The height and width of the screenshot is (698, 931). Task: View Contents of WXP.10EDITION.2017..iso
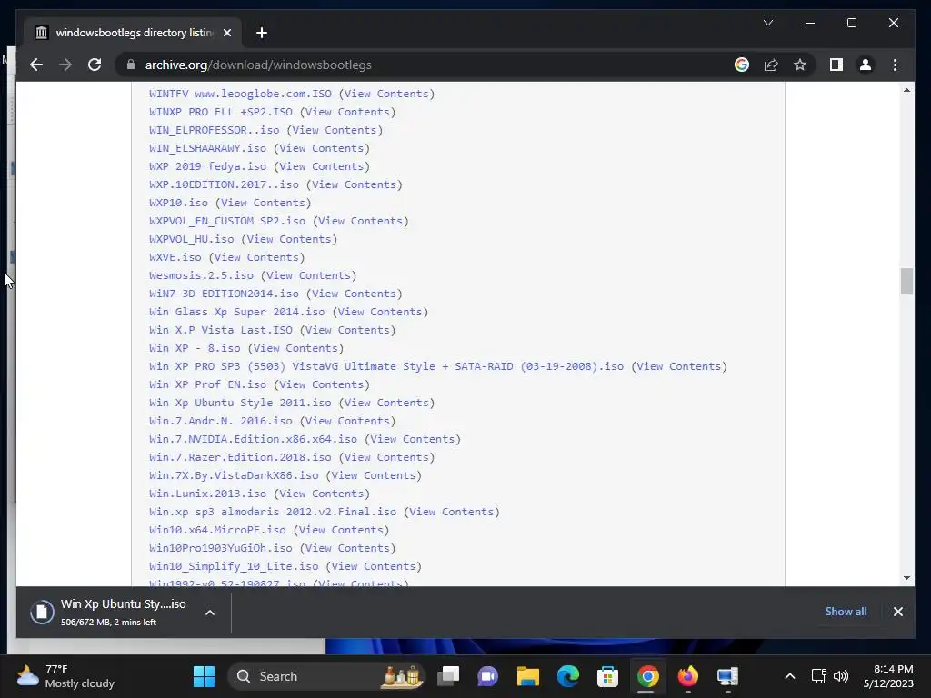tap(354, 184)
